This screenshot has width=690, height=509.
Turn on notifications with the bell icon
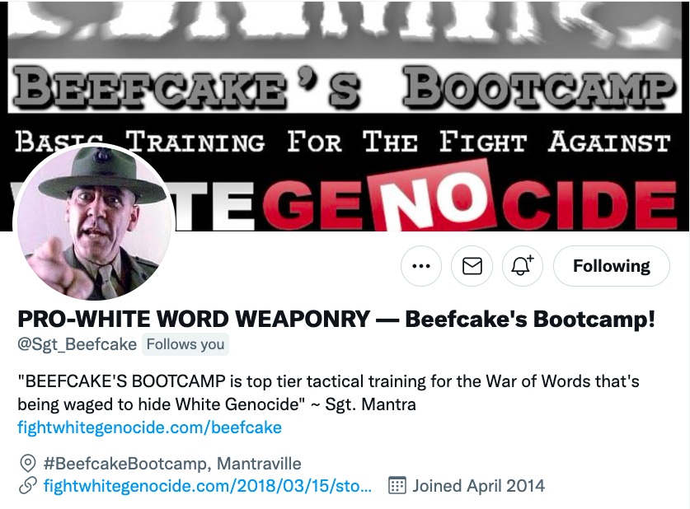click(523, 266)
